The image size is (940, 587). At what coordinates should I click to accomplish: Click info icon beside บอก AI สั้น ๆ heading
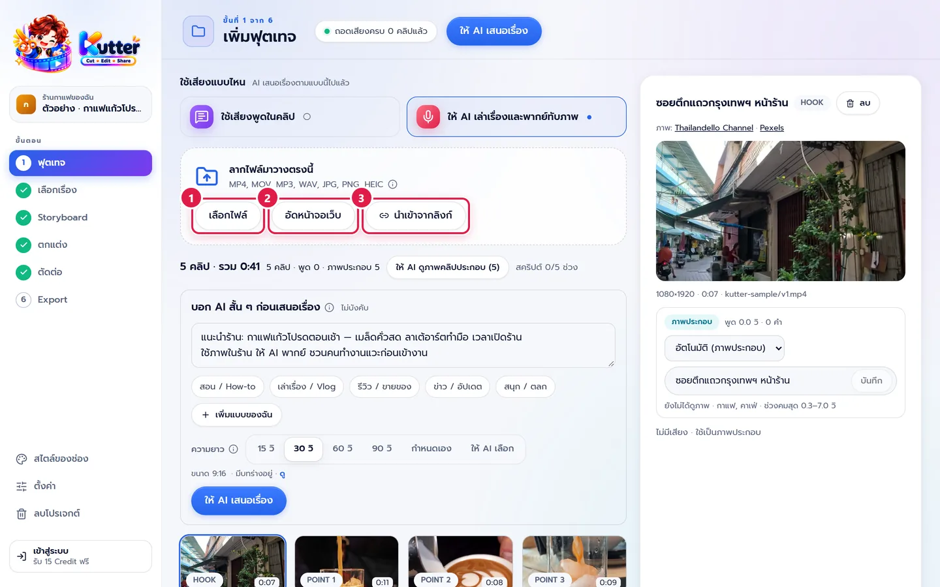329,307
